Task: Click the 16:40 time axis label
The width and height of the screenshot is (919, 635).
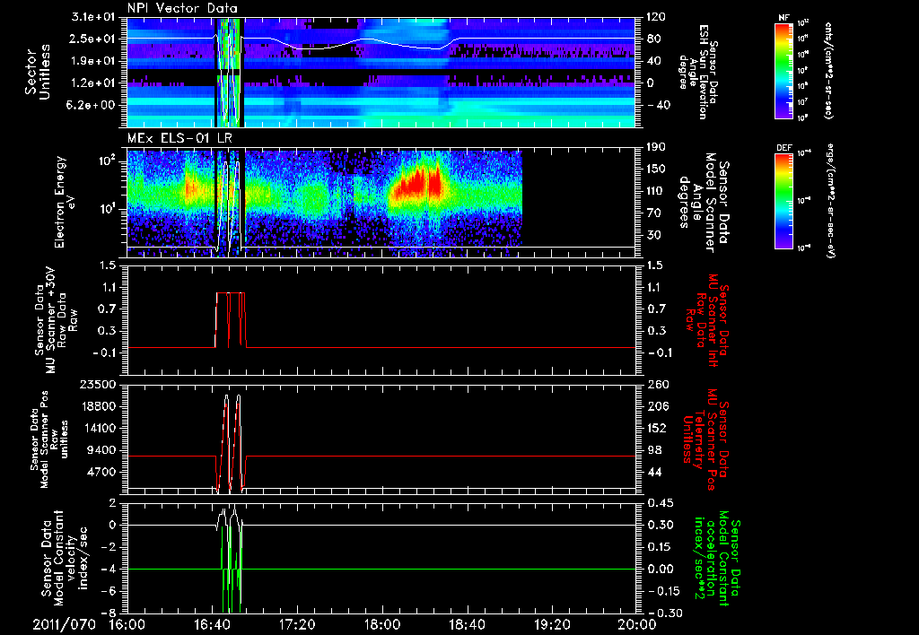Action: click(x=213, y=624)
